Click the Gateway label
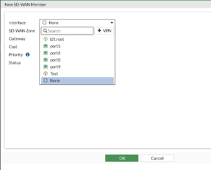 [17, 39]
